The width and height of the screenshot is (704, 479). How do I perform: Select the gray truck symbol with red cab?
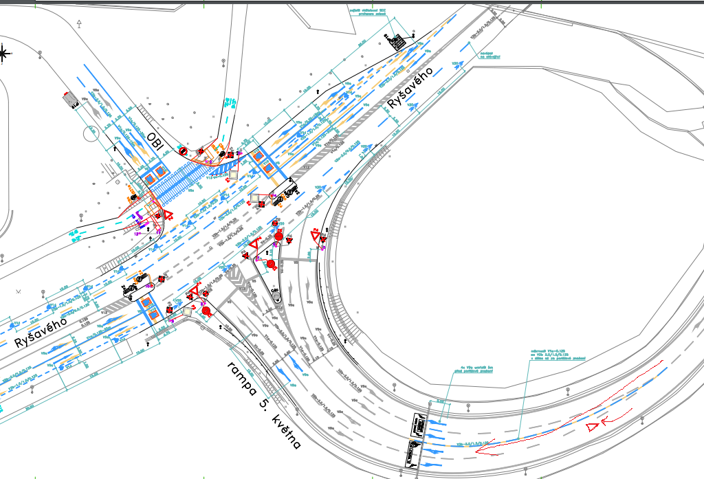click(71, 99)
